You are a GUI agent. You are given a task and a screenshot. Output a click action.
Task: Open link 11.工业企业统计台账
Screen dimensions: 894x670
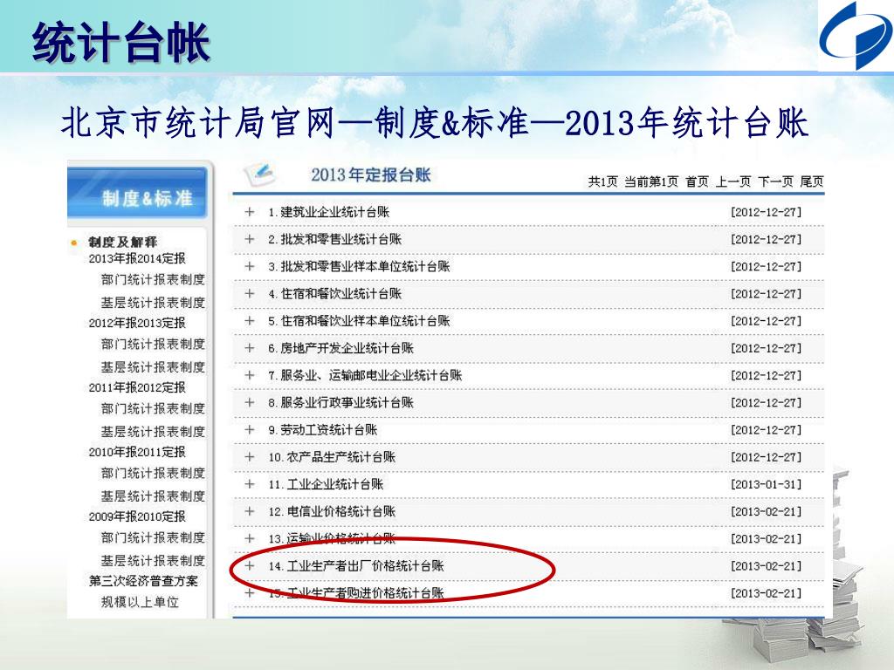[x=326, y=484]
